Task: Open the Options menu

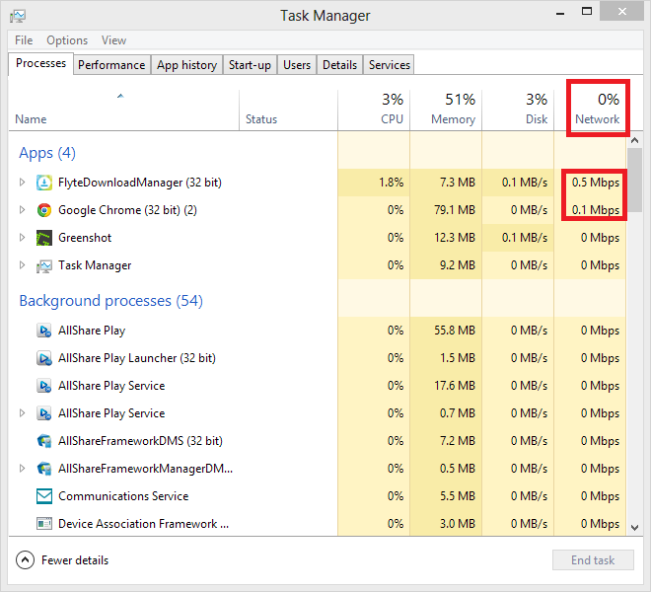Action: (x=67, y=40)
